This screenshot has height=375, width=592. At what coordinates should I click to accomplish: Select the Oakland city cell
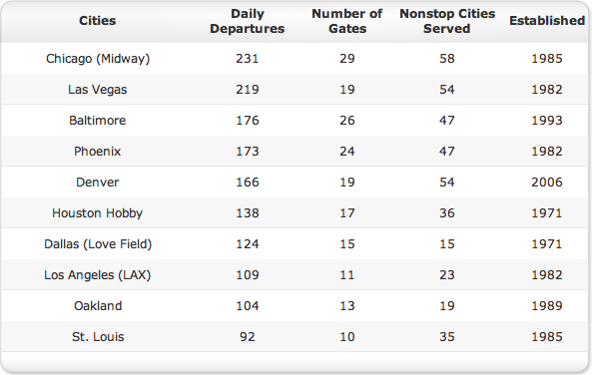click(98, 306)
